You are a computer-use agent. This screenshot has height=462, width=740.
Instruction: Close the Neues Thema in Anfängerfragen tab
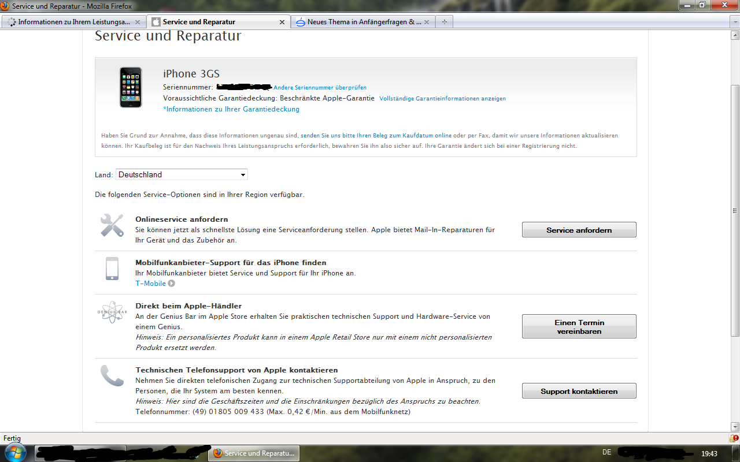click(427, 22)
